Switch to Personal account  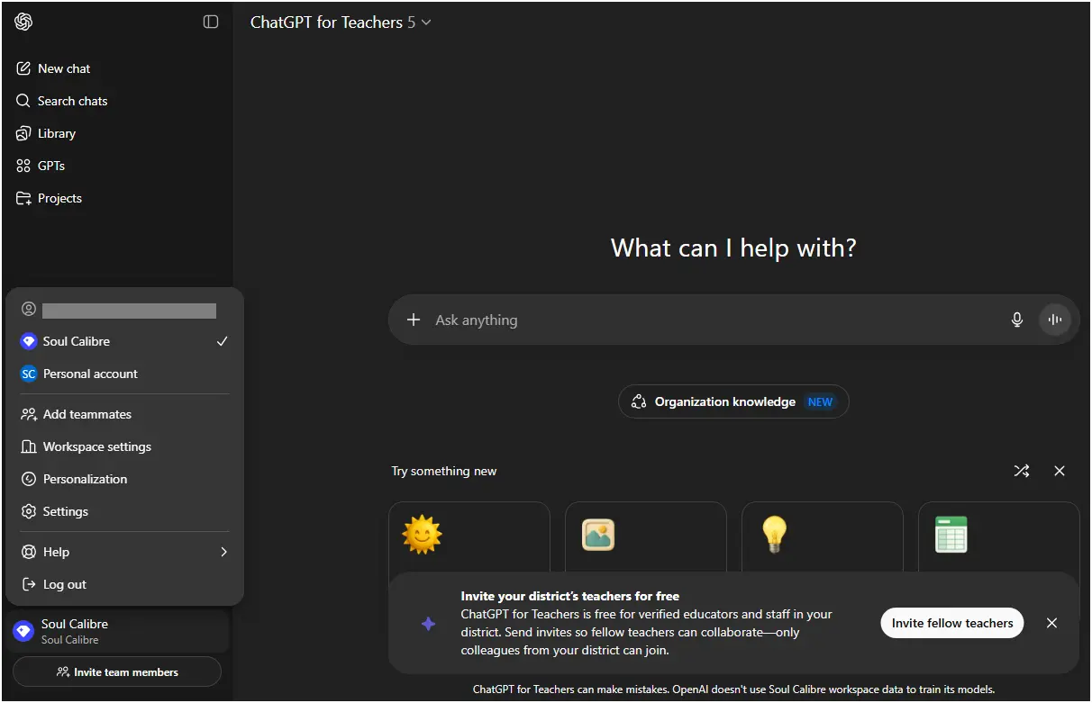(124, 374)
